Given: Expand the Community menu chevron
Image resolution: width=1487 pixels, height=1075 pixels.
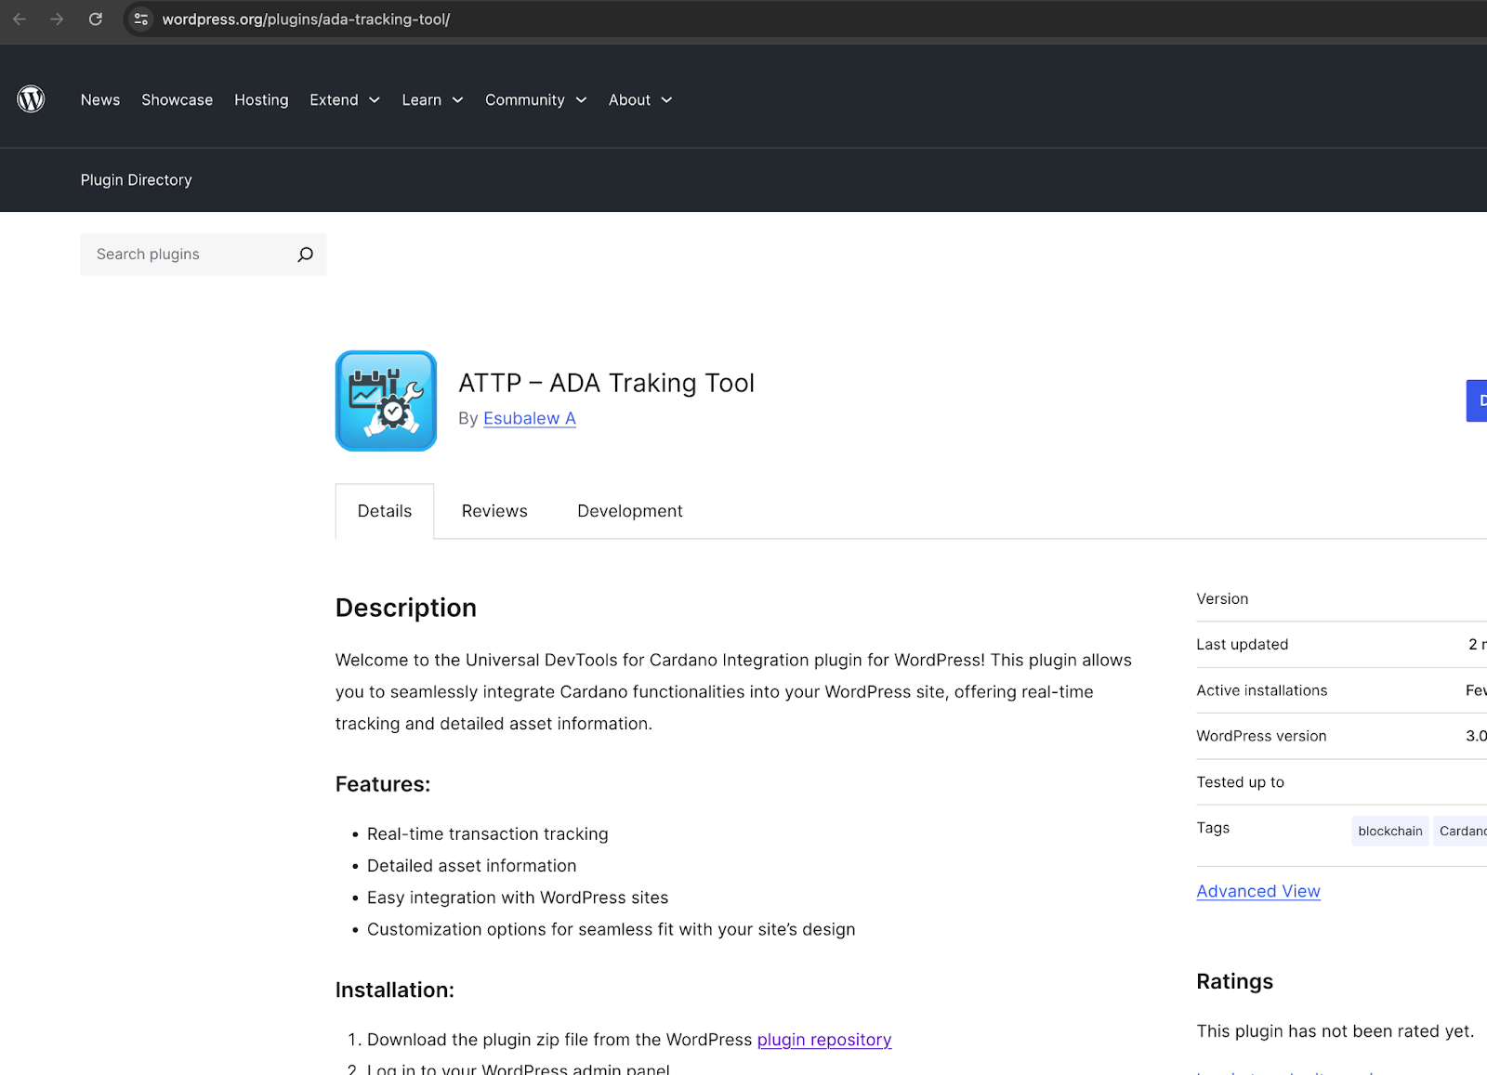Looking at the screenshot, I should pos(581,100).
